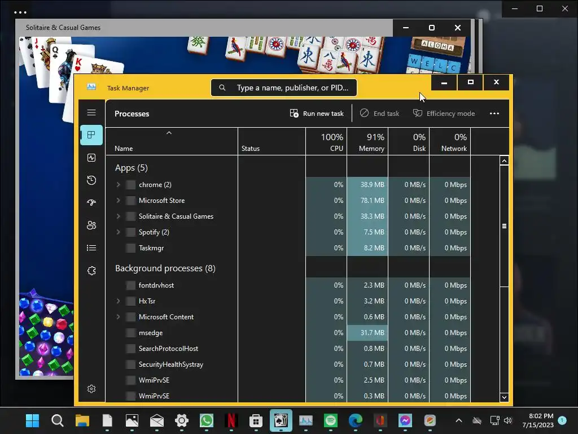Screen dimensions: 578x434
Task: Open File Explorer from taskbar
Action: tap(82, 420)
